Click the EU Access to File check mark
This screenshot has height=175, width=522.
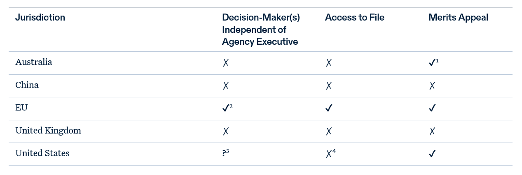[329, 108]
